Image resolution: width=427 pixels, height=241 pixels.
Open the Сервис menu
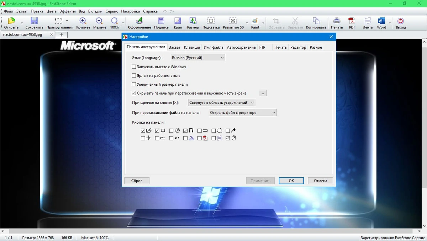pos(112,11)
